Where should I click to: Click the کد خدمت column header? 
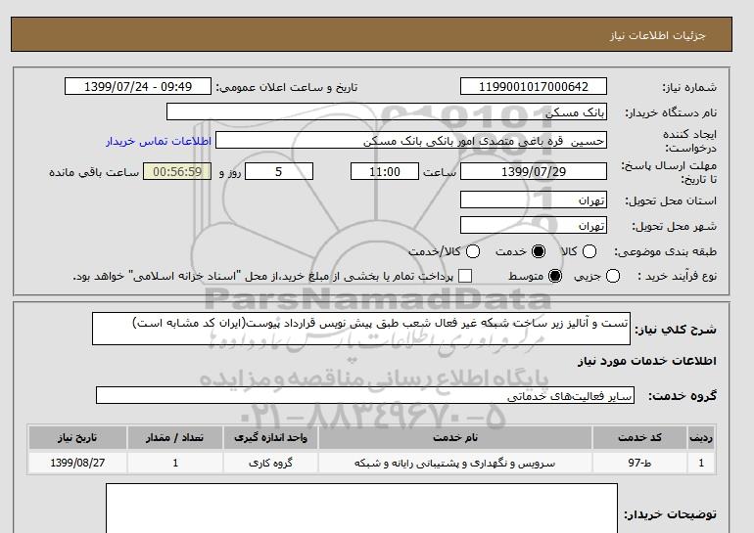pos(639,437)
